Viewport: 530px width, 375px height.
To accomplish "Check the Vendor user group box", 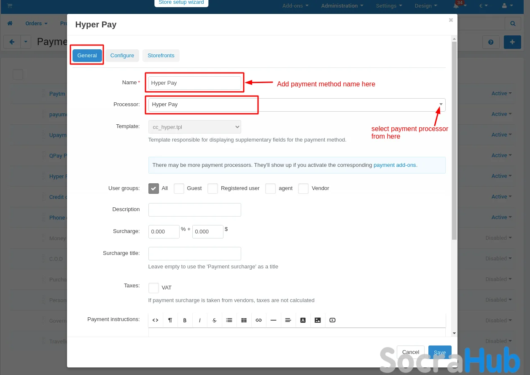I will [x=303, y=188].
